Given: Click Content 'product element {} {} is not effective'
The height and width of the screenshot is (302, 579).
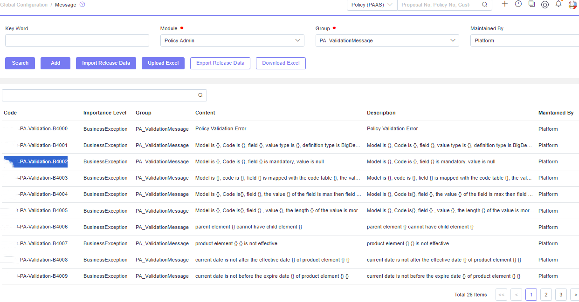Looking at the screenshot, I should pyautogui.click(x=236, y=243).
